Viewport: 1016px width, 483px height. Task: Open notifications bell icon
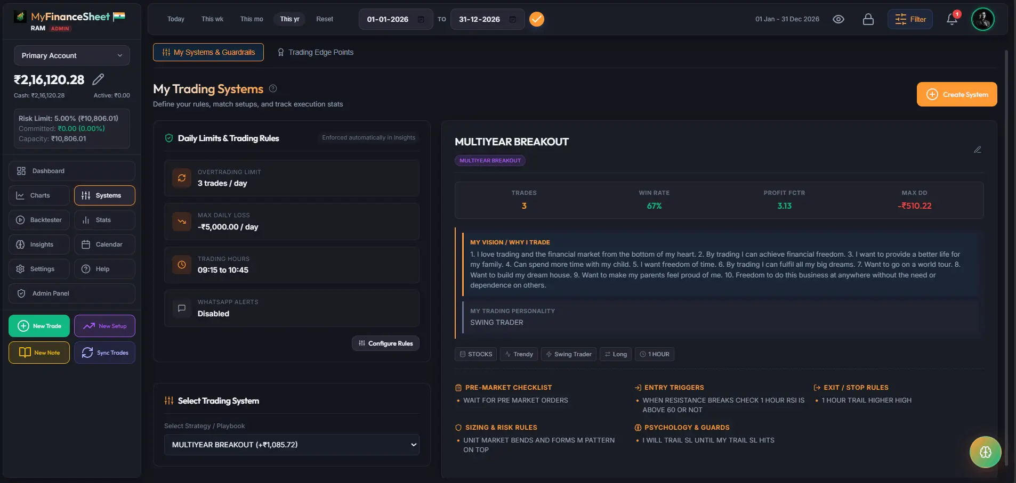click(x=952, y=19)
